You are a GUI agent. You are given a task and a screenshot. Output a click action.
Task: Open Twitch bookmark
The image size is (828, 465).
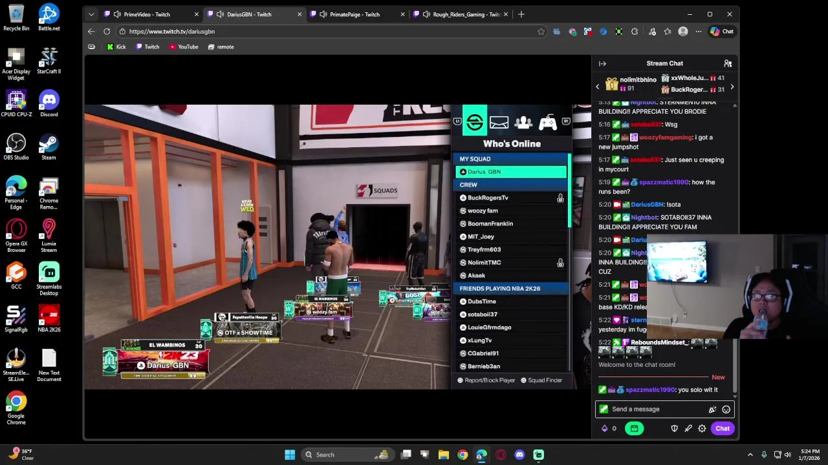pyautogui.click(x=147, y=46)
